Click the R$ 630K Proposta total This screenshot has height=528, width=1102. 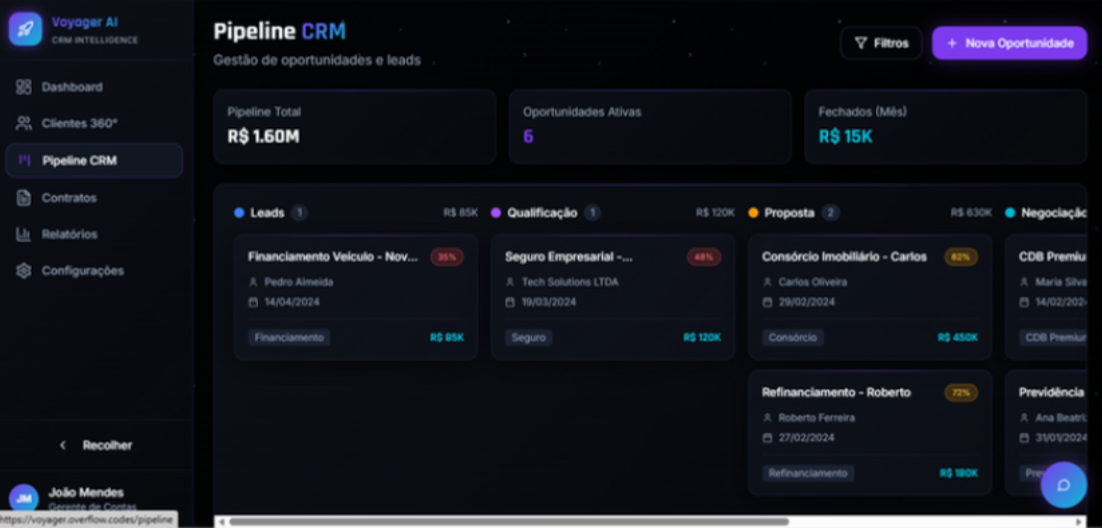971,213
